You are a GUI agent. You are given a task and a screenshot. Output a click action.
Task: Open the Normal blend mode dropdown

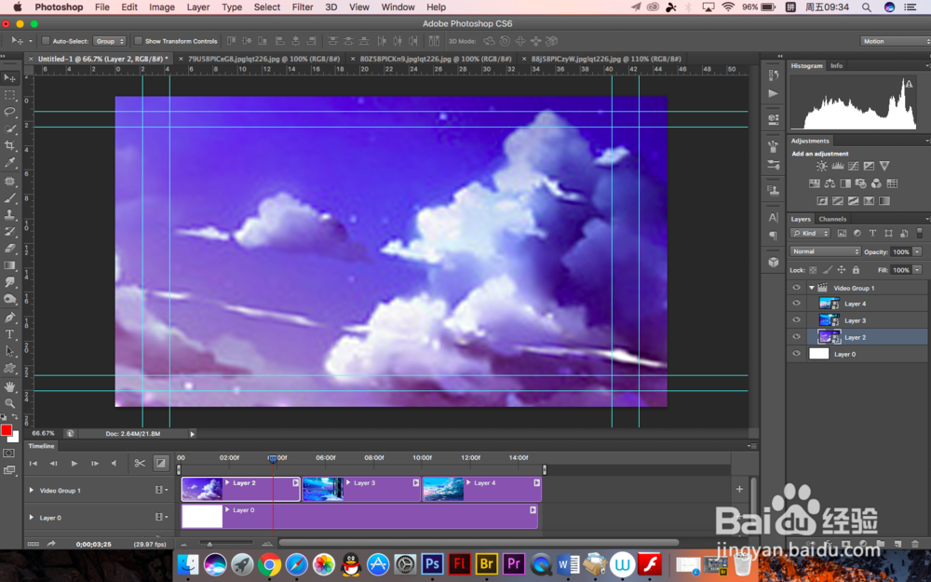click(825, 251)
